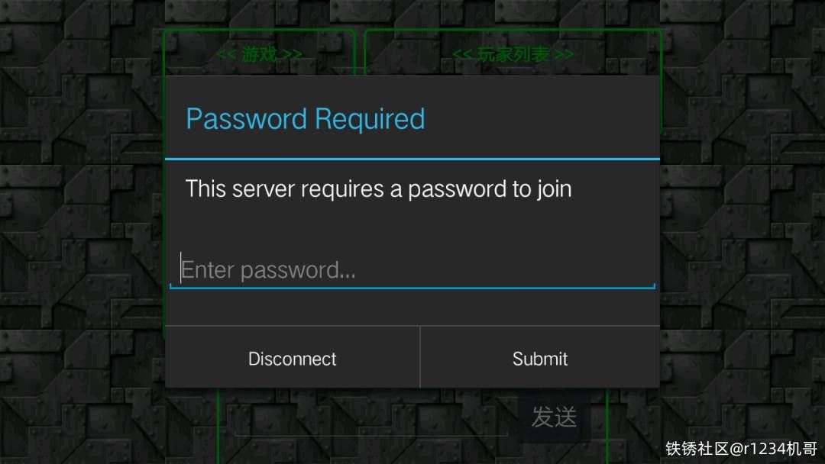Image resolution: width=825 pixels, height=464 pixels.
Task: Click the server requires password message
Action: coord(378,189)
